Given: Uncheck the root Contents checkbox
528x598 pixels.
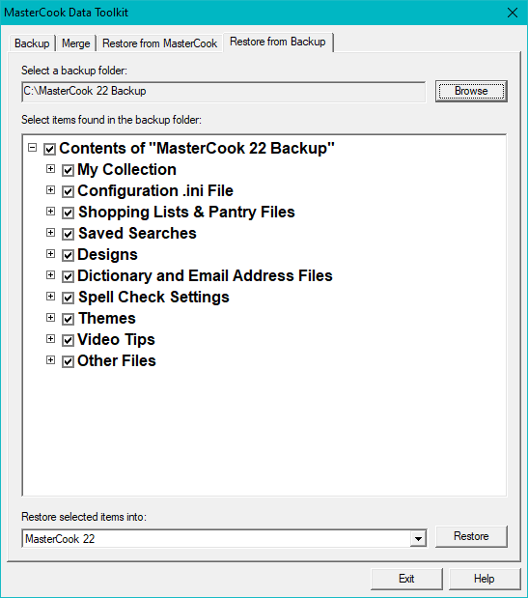Looking at the screenshot, I should tap(50, 149).
